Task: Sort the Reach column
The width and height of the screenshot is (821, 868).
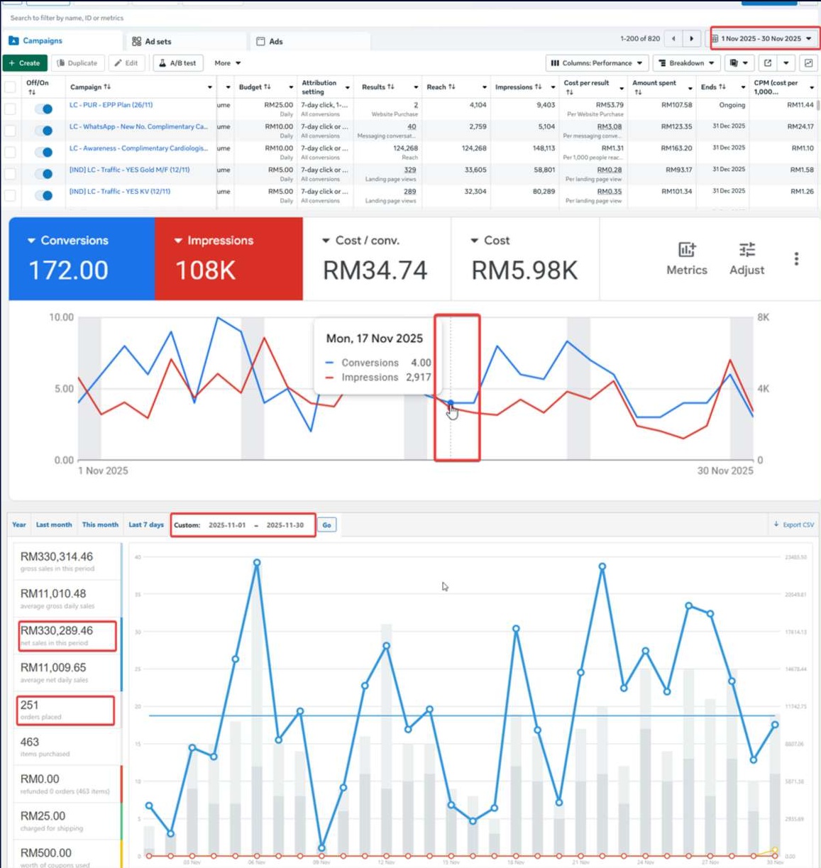Action: (x=452, y=87)
